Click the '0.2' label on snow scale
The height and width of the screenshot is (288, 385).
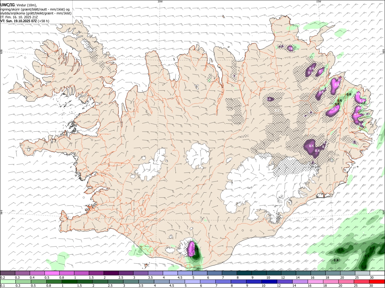[2, 277]
